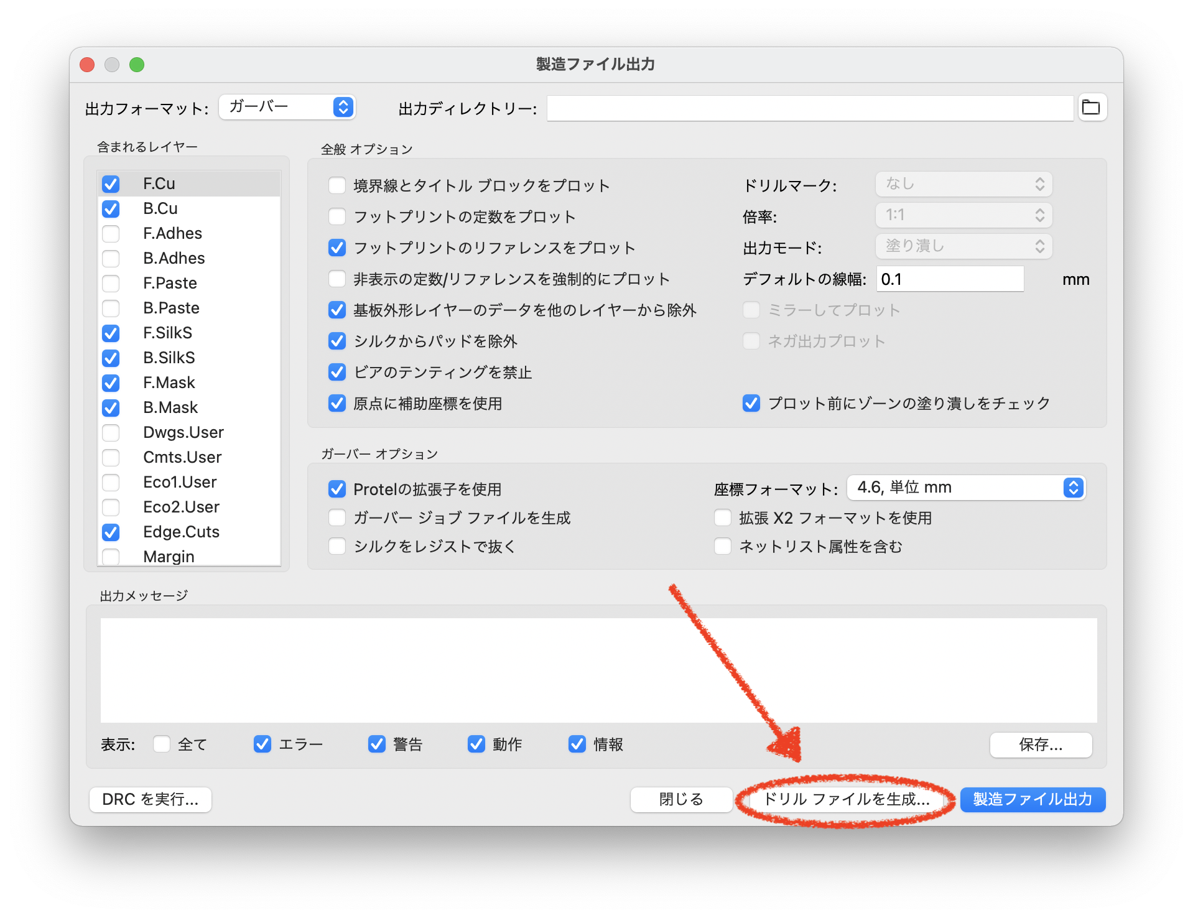Check フットプリントの定数をプロット
The width and height of the screenshot is (1193, 918).
pos(337,216)
